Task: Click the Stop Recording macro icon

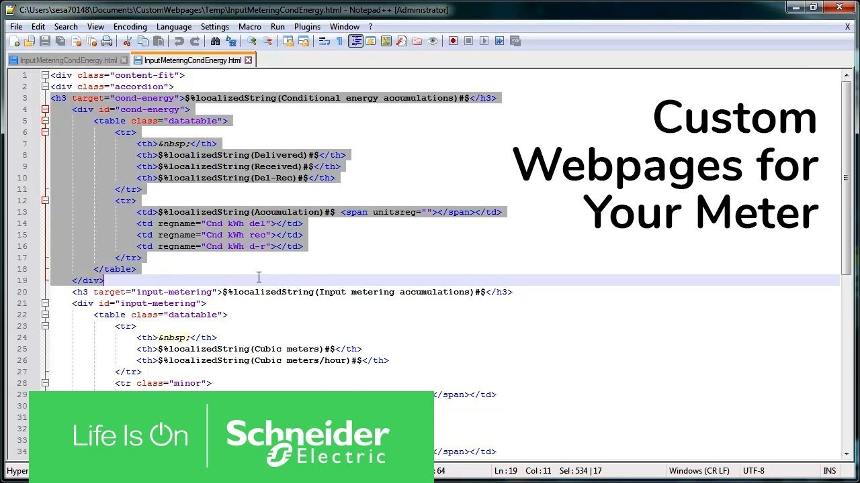Action: 468,41
